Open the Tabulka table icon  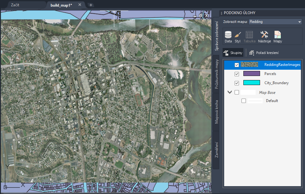[249, 37]
